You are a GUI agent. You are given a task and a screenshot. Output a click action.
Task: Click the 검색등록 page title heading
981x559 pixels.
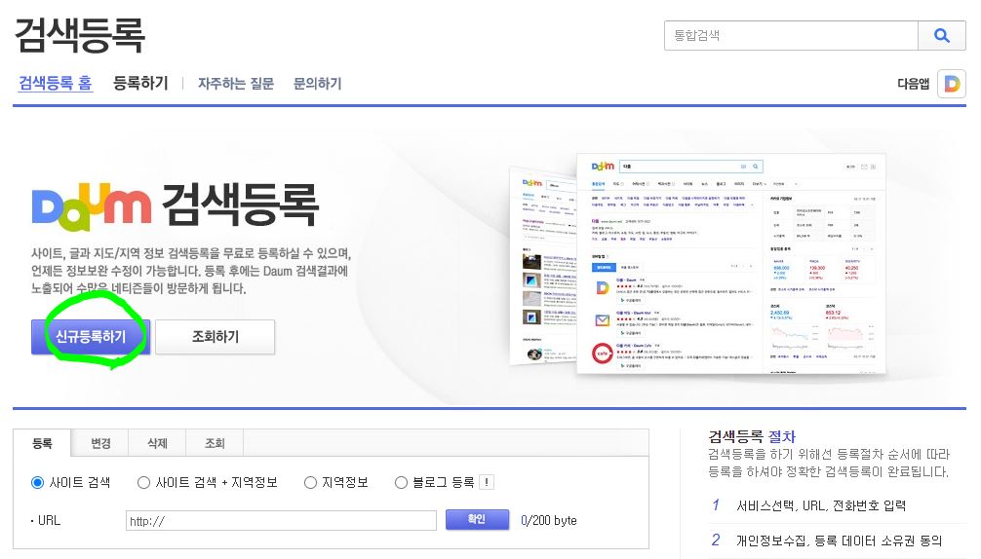79,35
